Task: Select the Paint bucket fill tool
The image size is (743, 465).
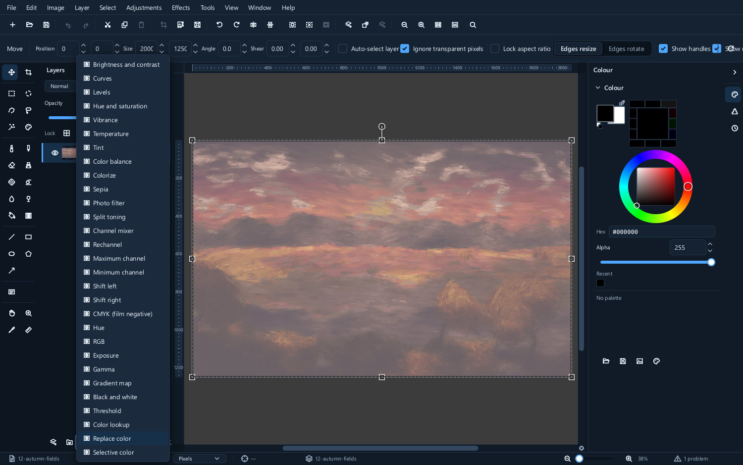Action: click(x=11, y=216)
